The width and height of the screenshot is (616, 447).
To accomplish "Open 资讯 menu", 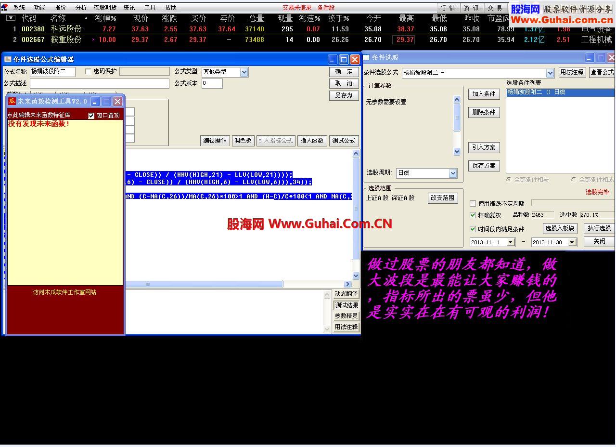I will point(129,8).
